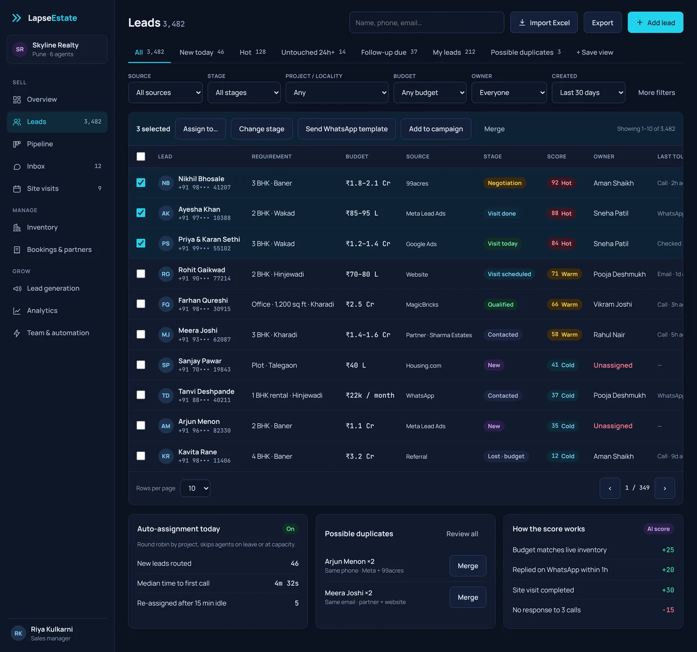Screen dimensions: 697x652
Task: Open the Owner Everyone dropdown
Action: 509,92
